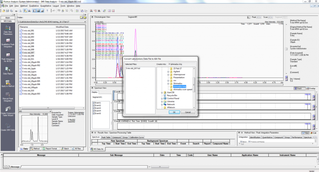
Task: Expand the Agilent folder in tree
Action: tap(168, 71)
